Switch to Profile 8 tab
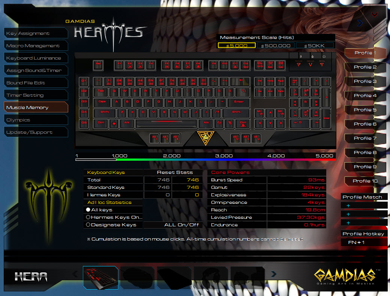This screenshot has height=296, width=390. point(365,152)
